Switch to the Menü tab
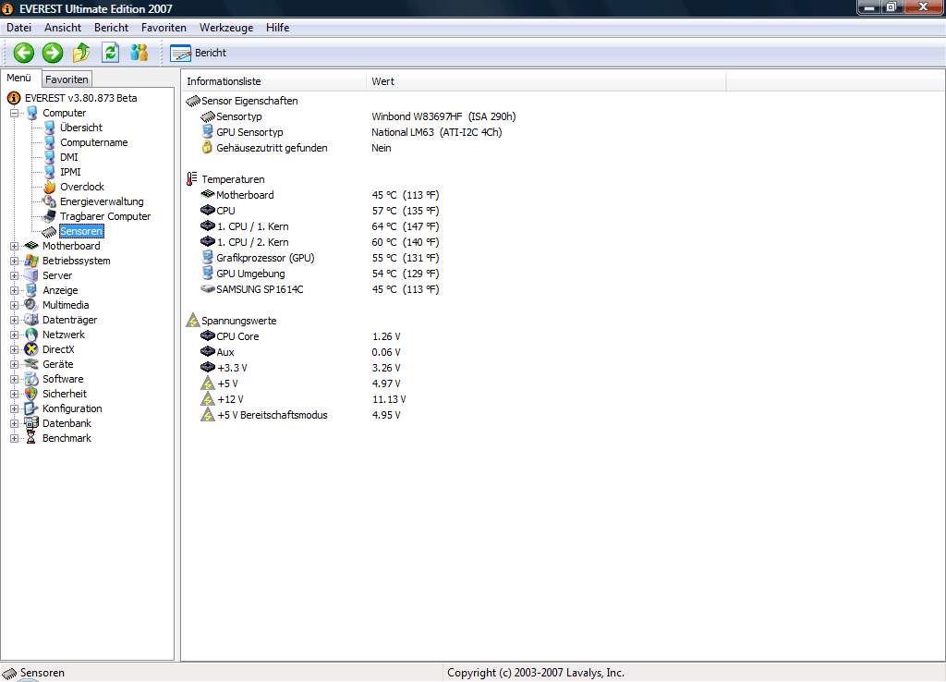The image size is (946, 682). pyautogui.click(x=18, y=78)
